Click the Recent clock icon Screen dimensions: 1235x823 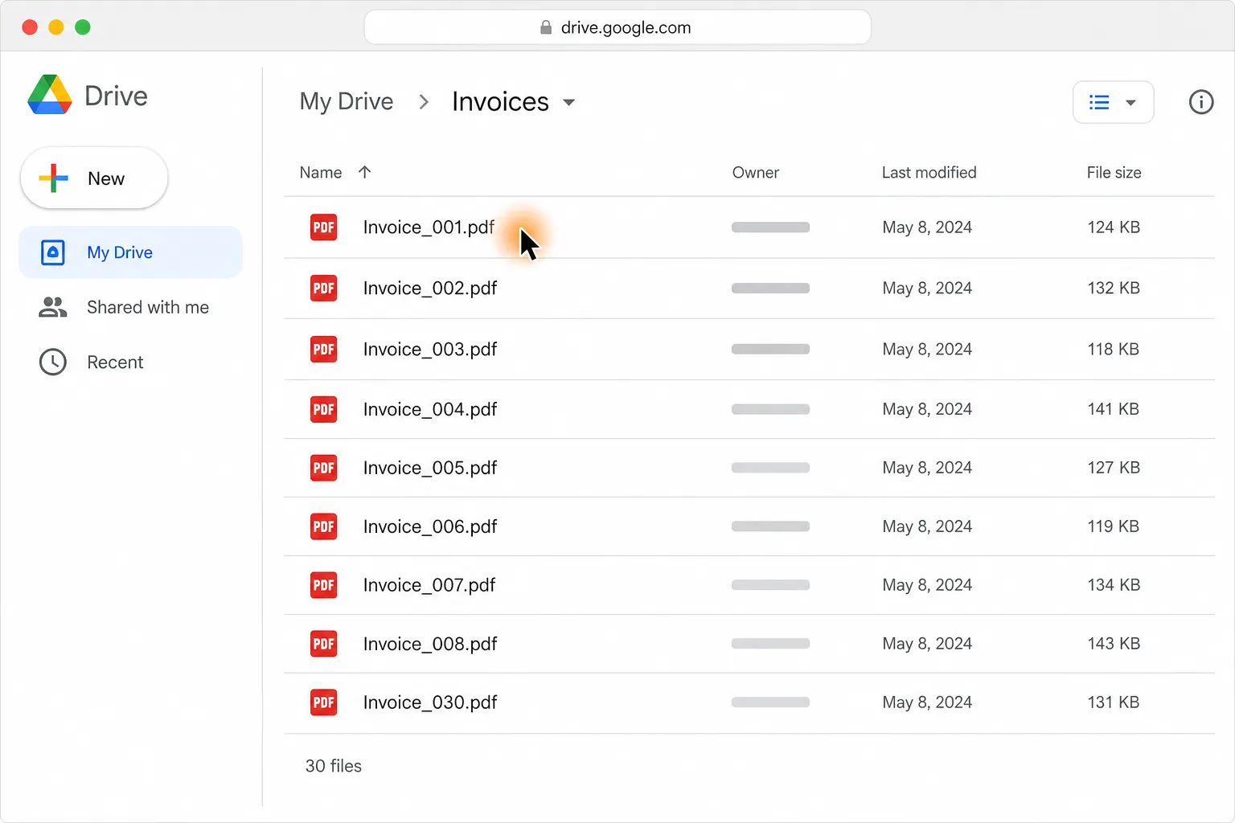[53, 362]
